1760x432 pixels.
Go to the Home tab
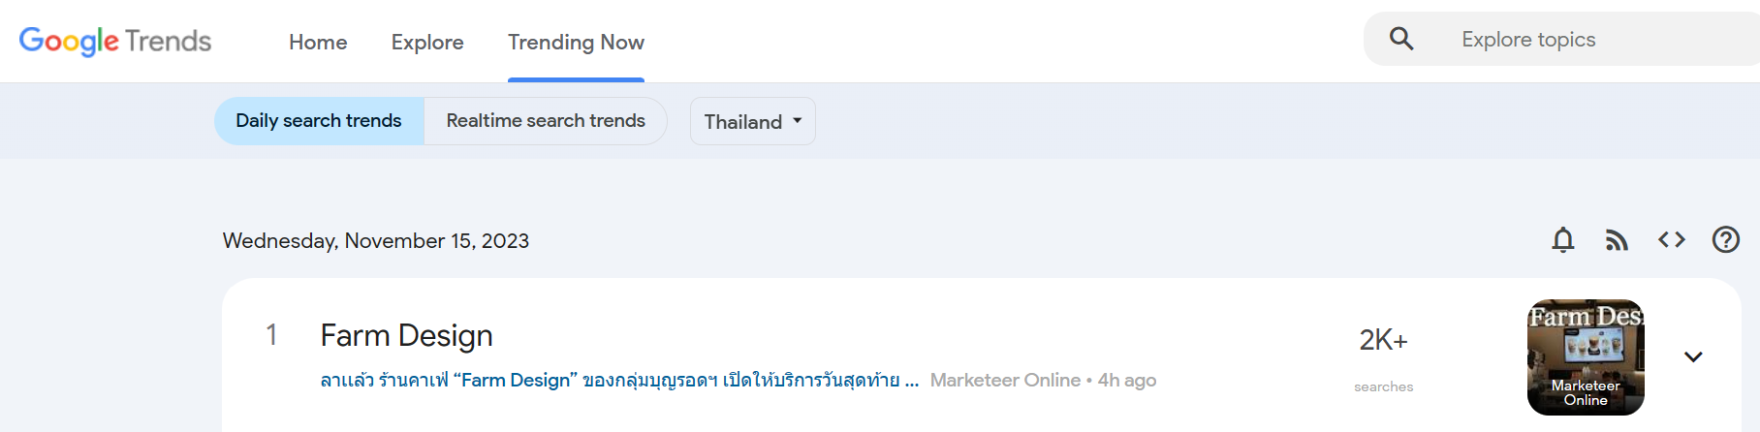(318, 42)
